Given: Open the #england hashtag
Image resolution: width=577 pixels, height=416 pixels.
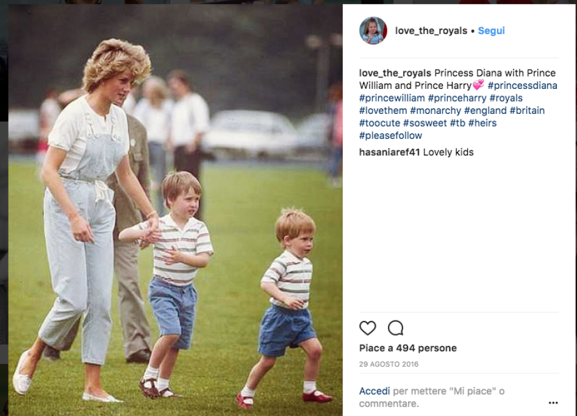Looking at the screenshot, I should point(485,111).
